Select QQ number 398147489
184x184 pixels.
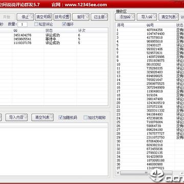154,99
